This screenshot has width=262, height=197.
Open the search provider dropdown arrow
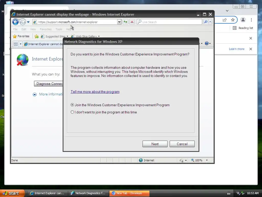click(210, 22)
